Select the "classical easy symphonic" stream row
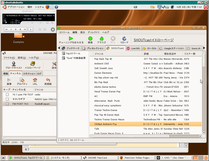The image size is (209, 161). coord(146,105)
